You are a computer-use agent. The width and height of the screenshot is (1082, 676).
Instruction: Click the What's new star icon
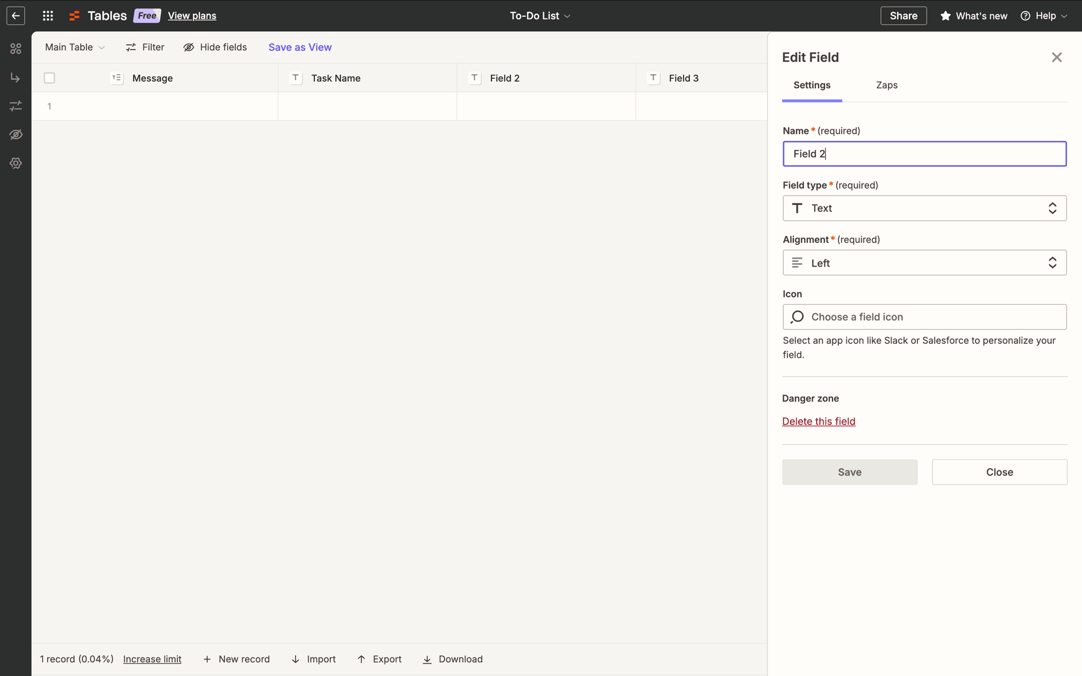945,16
